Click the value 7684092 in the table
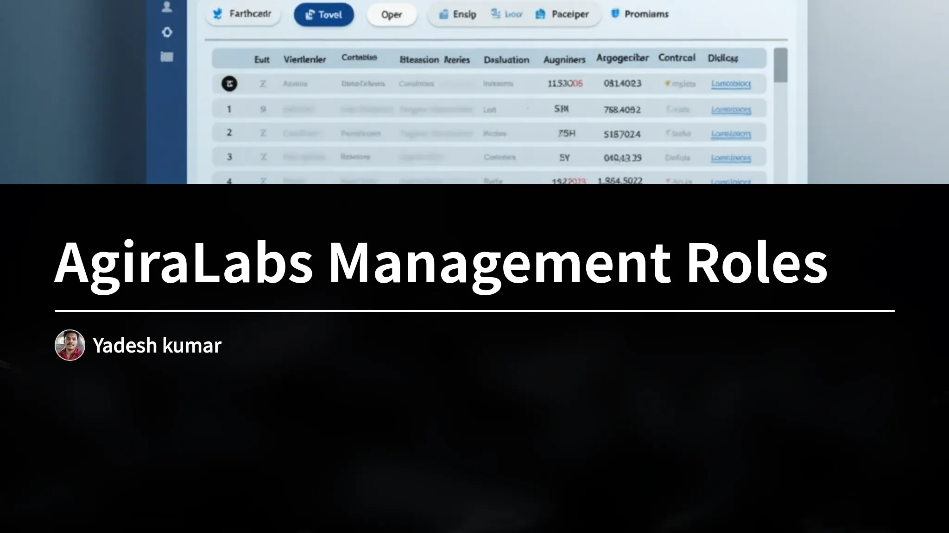 (622, 110)
